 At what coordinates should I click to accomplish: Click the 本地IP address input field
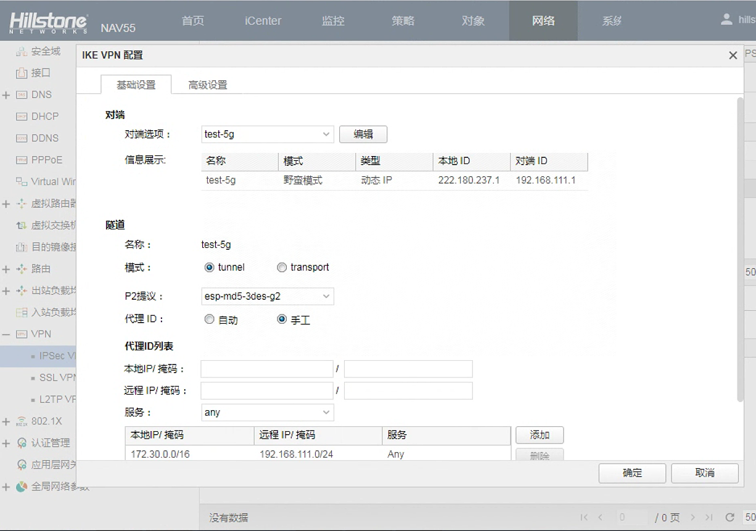pyautogui.click(x=266, y=369)
